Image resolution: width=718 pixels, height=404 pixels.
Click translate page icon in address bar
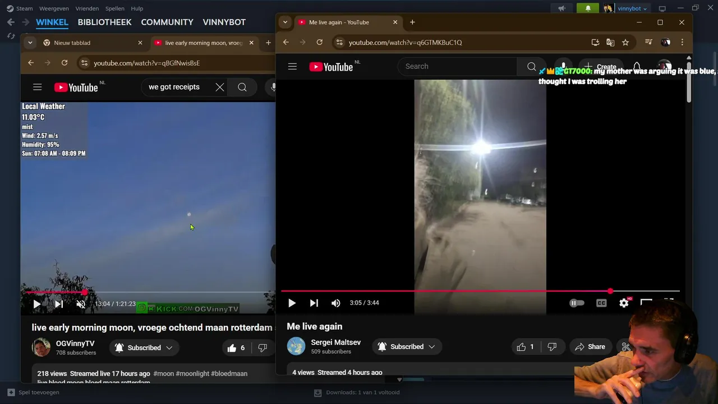pyautogui.click(x=610, y=42)
